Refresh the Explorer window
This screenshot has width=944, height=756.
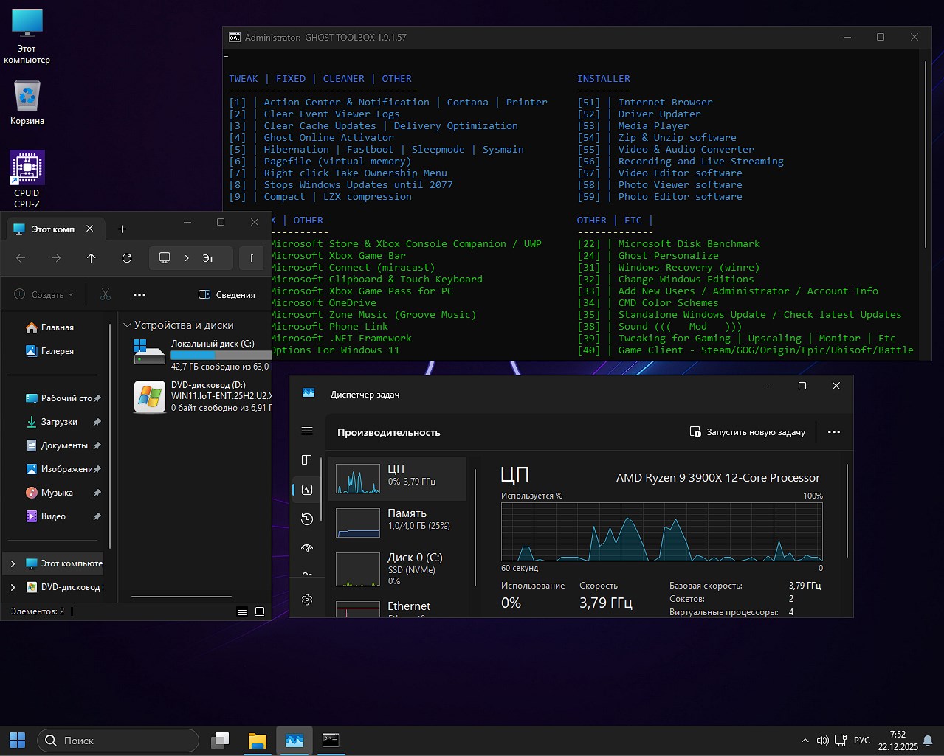click(x=127, y=258)
